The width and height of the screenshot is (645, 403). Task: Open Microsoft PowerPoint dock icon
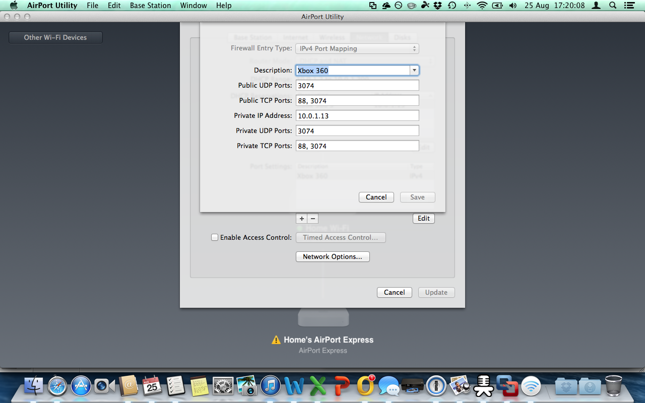pyautogui.click(x=342, y=386)
